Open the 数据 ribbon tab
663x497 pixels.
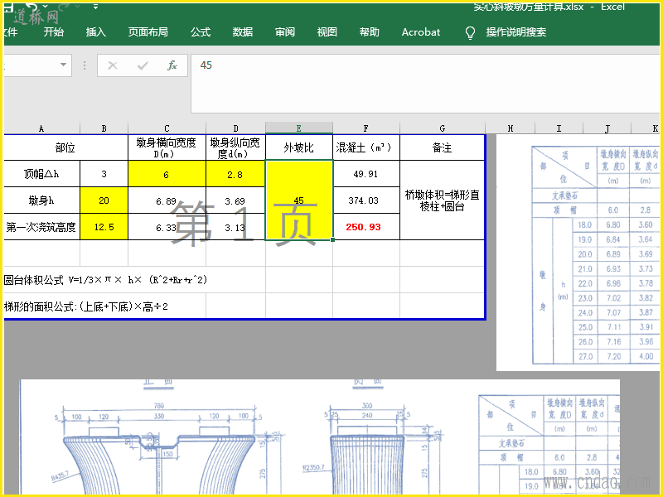[x=243, y=32]
